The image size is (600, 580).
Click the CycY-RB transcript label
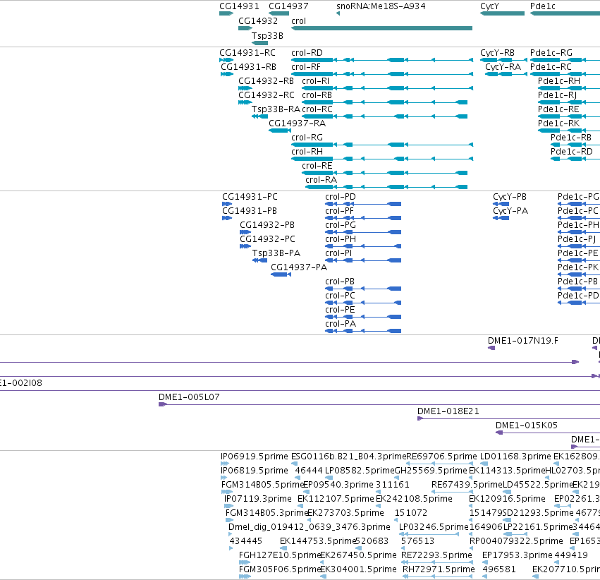pyautogui.click(x=498, y=53)
